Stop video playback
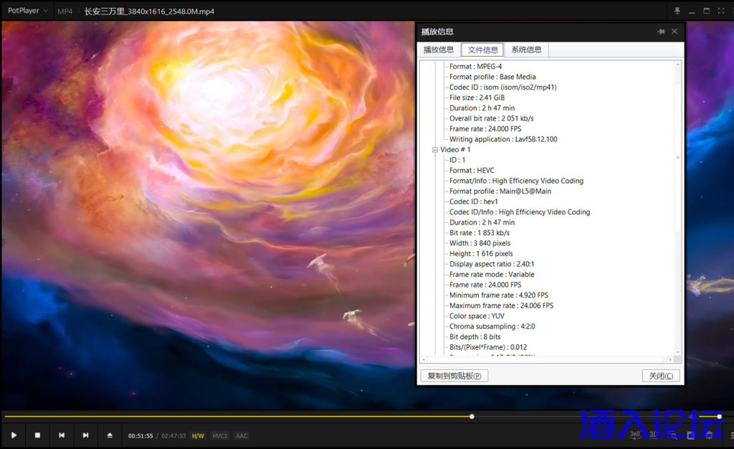Image resolution: width=734 pixels, height=449 pixels. tap(37, 435)
